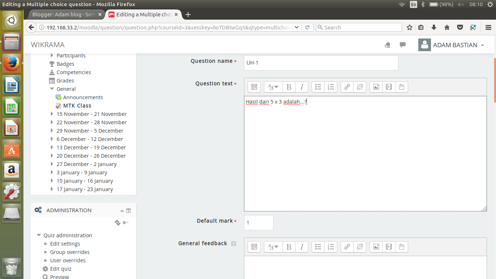Open the insert link dialog
The image size is (496, 279).
pos(347,87)
